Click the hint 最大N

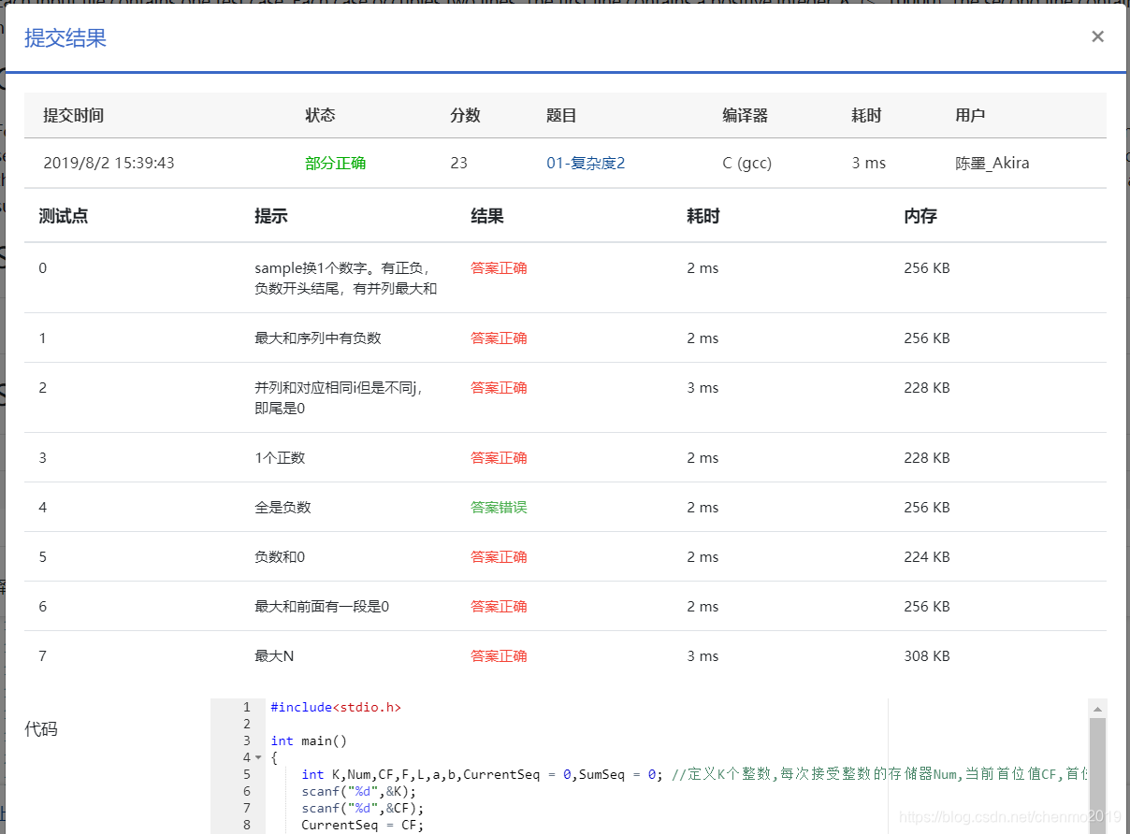274,656
